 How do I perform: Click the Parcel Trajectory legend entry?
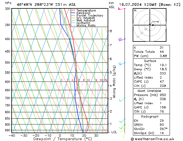87,15
